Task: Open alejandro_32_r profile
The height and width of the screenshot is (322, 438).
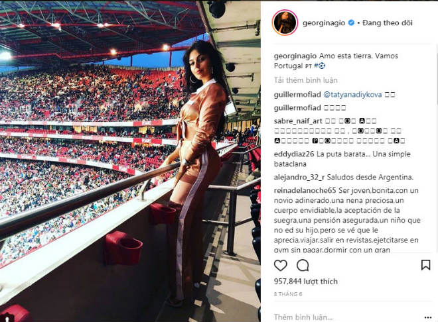Action: (x=299, y=177)
